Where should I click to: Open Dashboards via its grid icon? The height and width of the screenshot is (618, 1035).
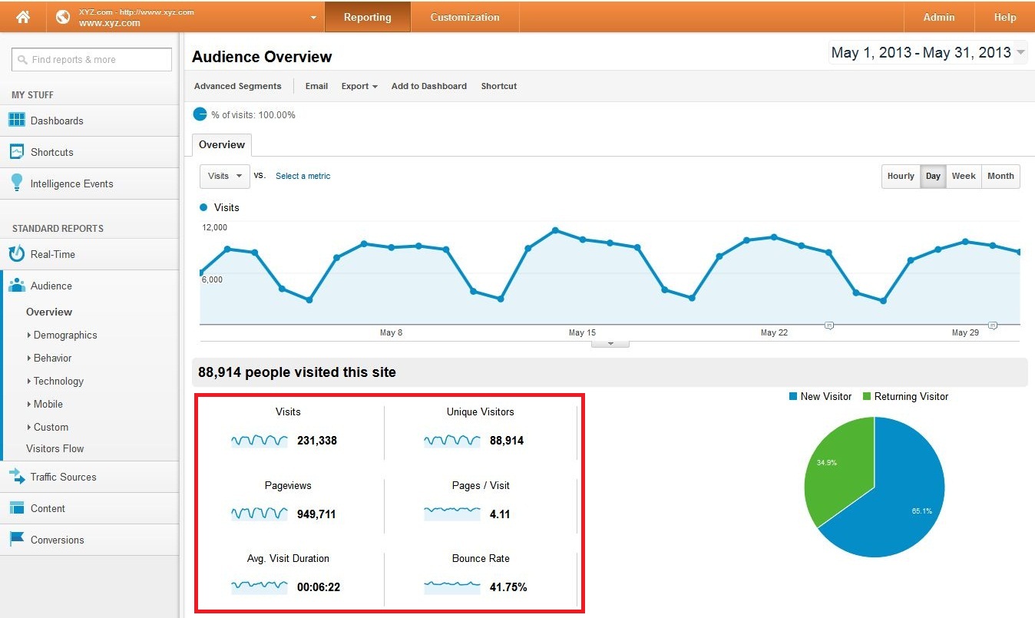point(17,121)
